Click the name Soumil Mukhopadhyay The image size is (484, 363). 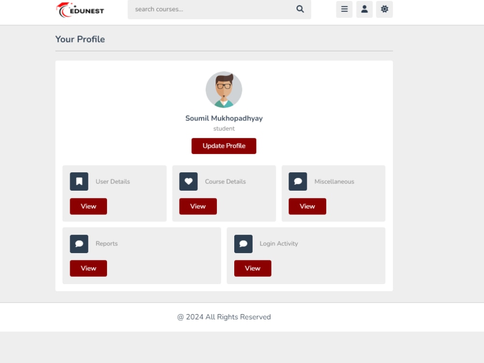click(224, 119)
